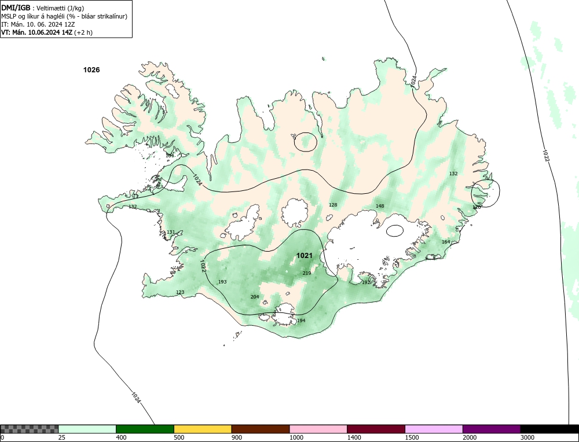Click the dark maroon 1400–1500 legend swatch

point(376,429)
